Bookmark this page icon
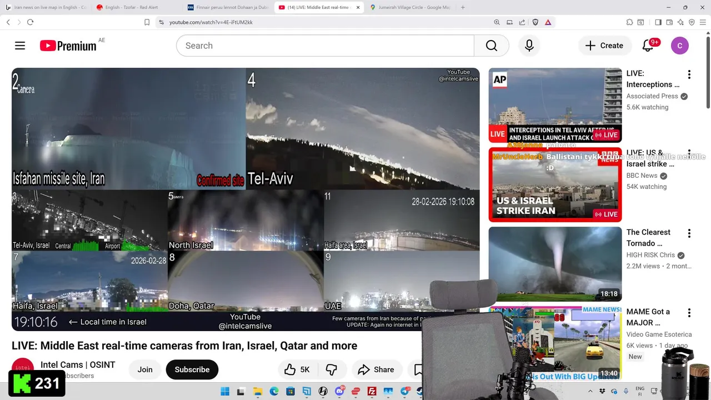The image size is (711, 400). click(147, 22)
